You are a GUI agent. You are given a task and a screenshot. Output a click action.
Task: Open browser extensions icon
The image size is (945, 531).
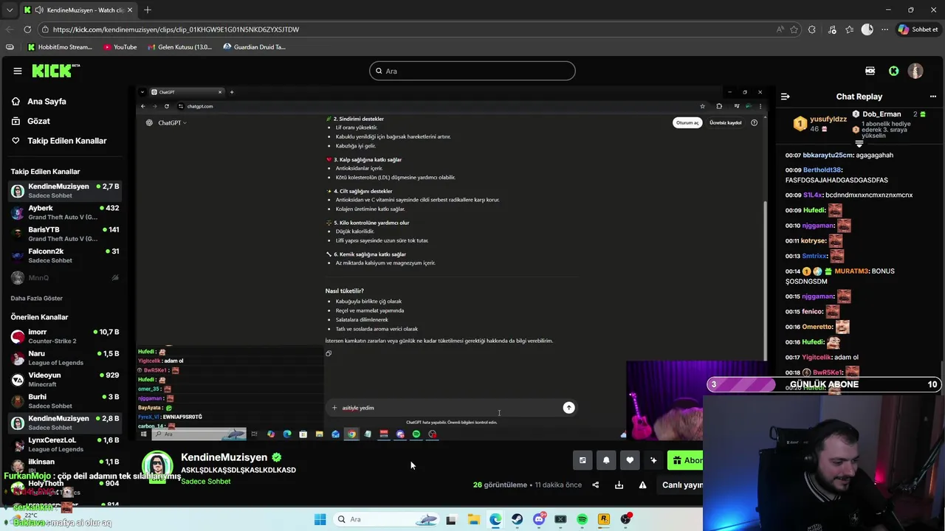[812, 29]
